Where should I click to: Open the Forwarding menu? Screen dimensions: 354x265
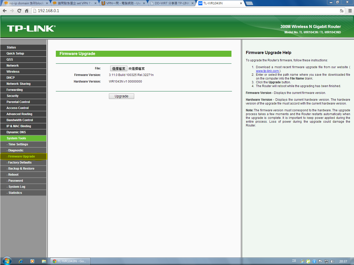[x=23, y=90]
